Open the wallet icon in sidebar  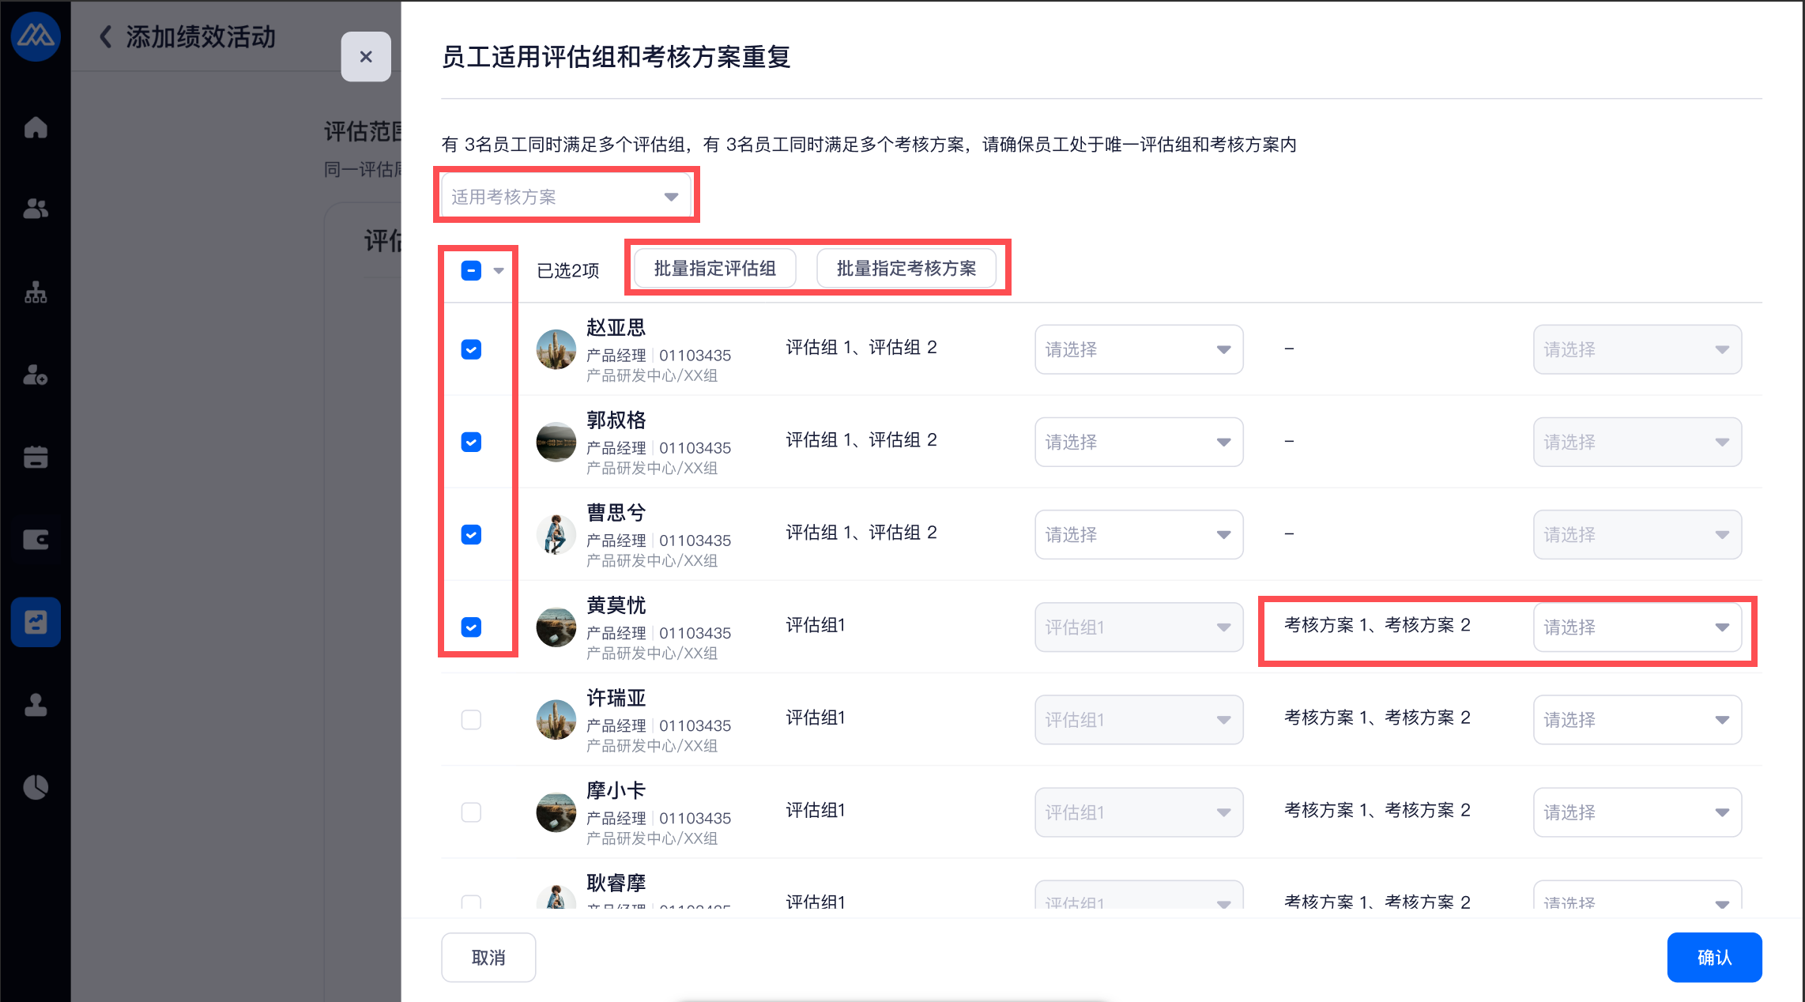coord(36,540)
